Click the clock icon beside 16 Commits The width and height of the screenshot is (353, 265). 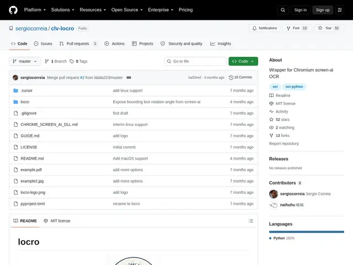click(231, 77)
